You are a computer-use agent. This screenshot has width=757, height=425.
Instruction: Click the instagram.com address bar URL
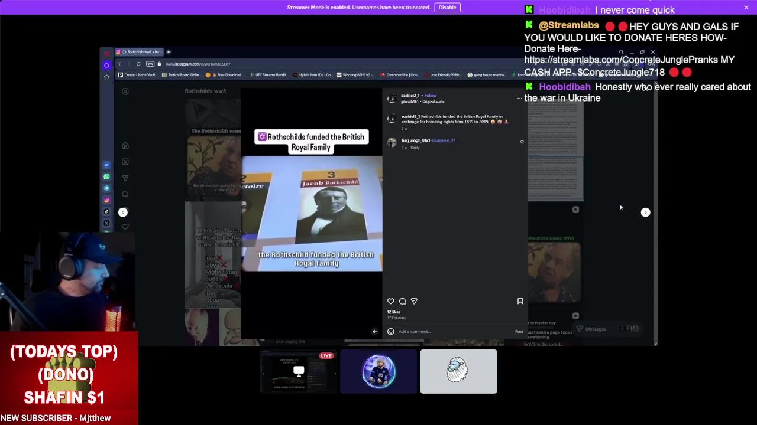pyautogui.click(x=198, y=64)
